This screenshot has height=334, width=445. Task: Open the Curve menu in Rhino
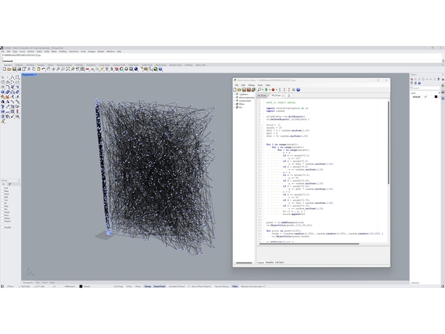(22, 51)
